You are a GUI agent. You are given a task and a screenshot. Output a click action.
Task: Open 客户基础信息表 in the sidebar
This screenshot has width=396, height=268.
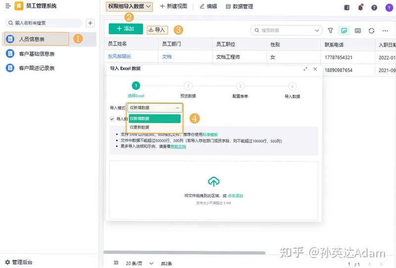point(37,53)
